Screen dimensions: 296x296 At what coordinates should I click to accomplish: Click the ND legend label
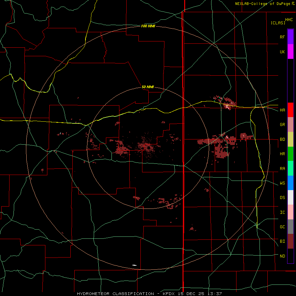pyautogui.click(x=282, y=256)
